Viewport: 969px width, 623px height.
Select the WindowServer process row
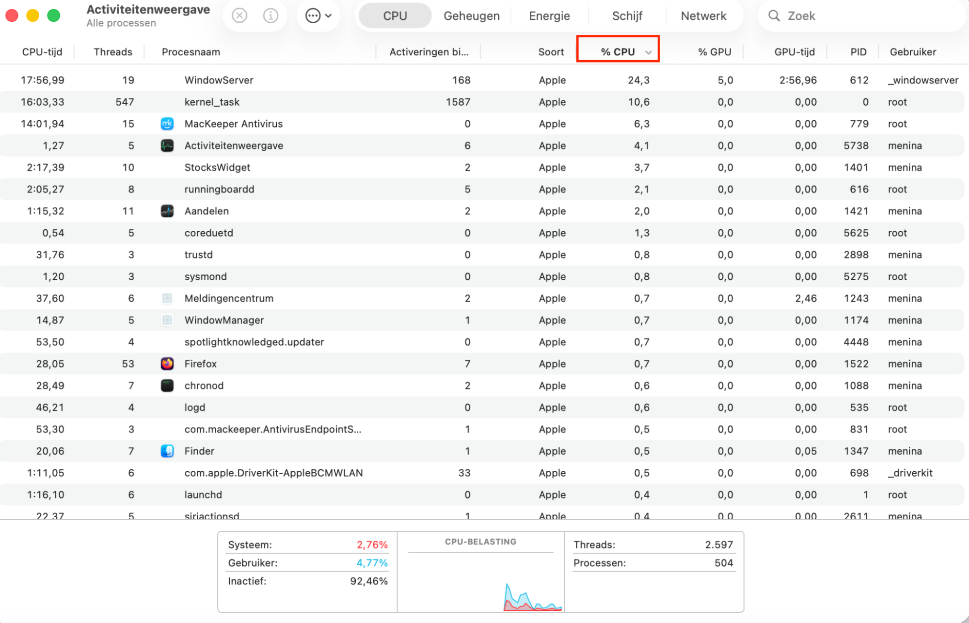click(x=482, y=80)
